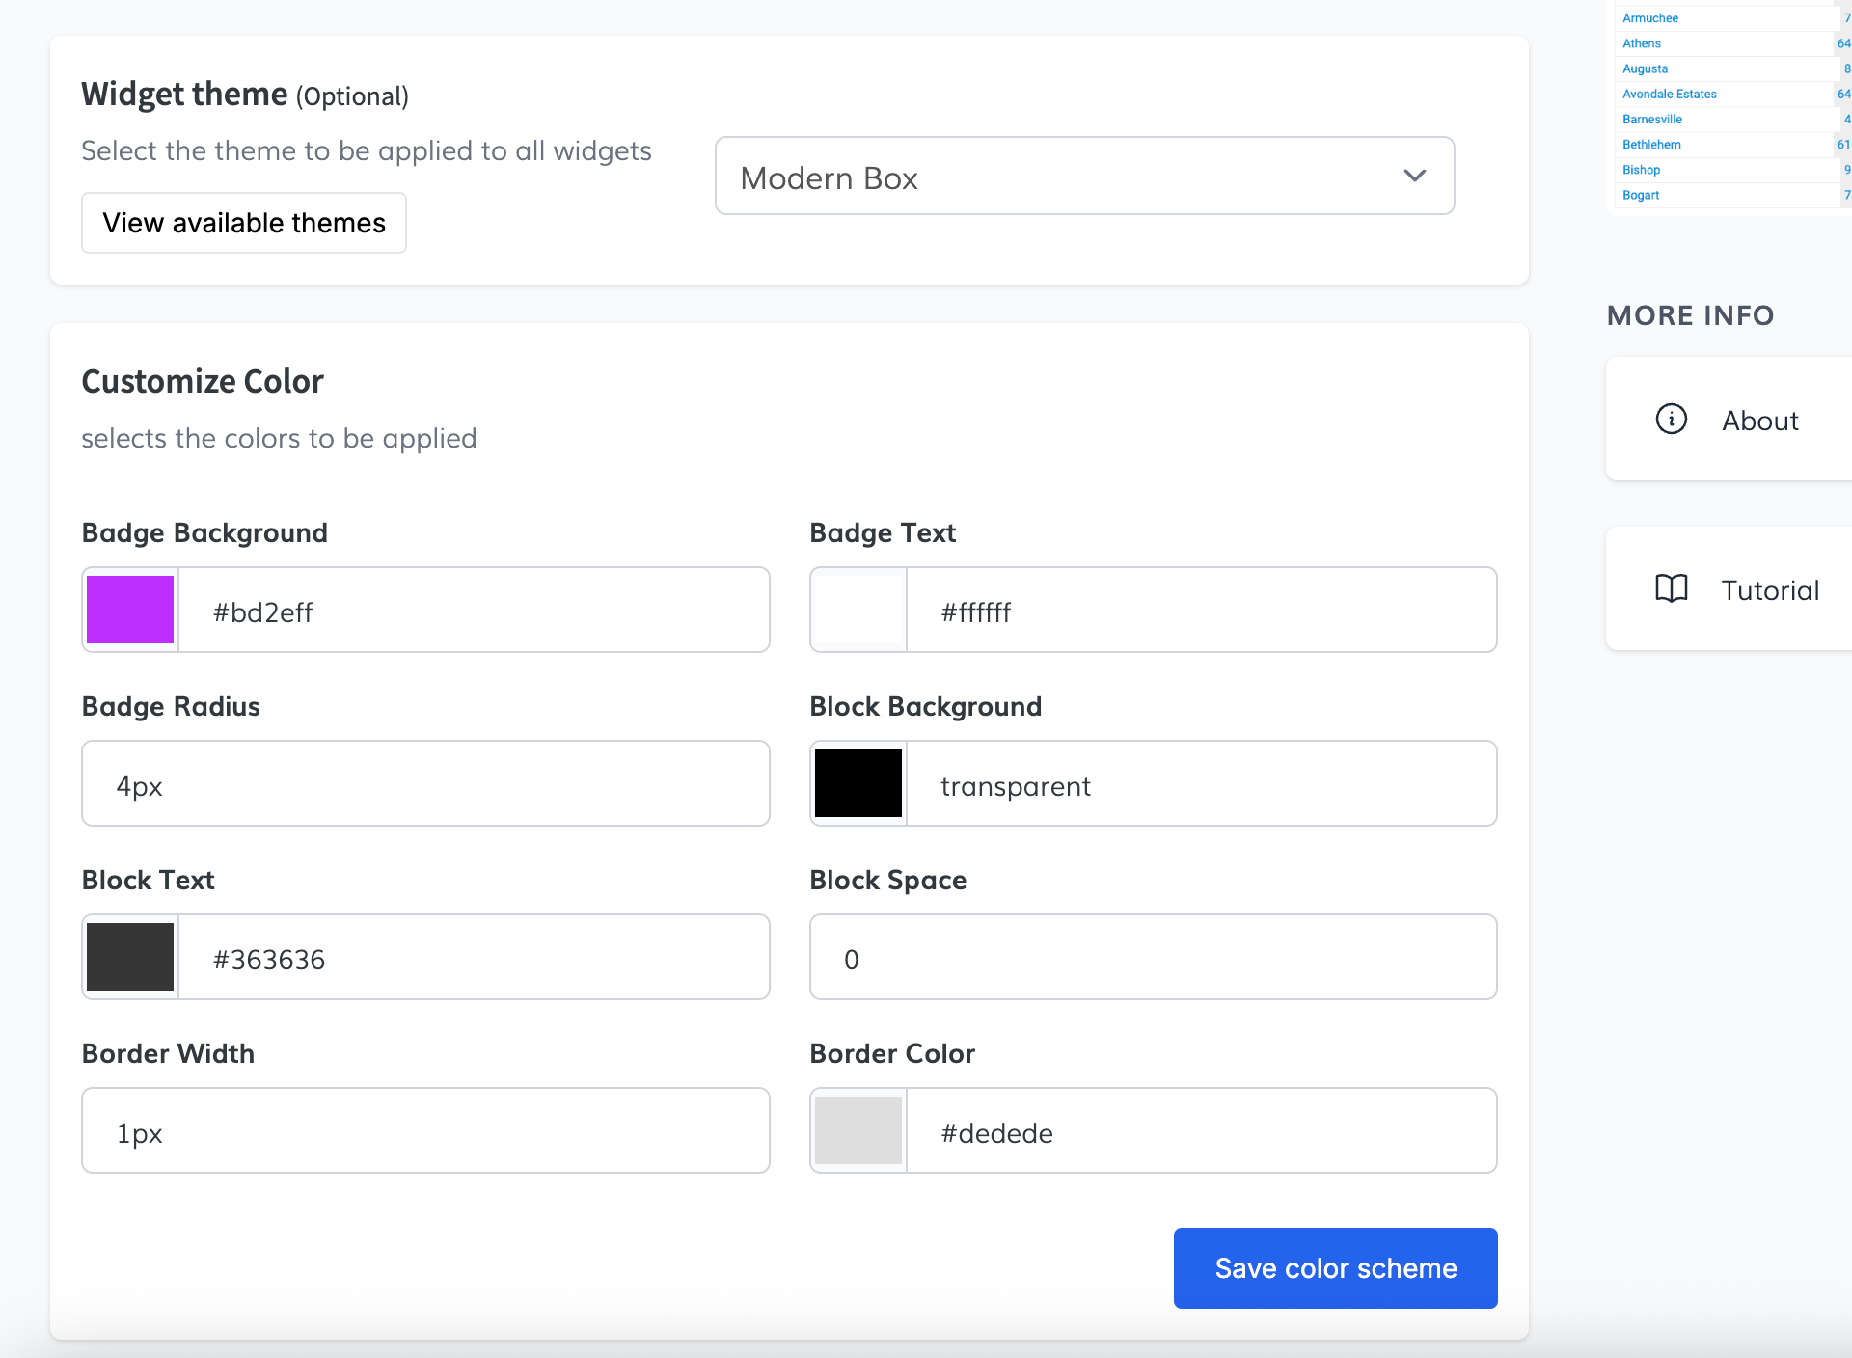
Task: Click View available themes button
Action: (244, 223)
